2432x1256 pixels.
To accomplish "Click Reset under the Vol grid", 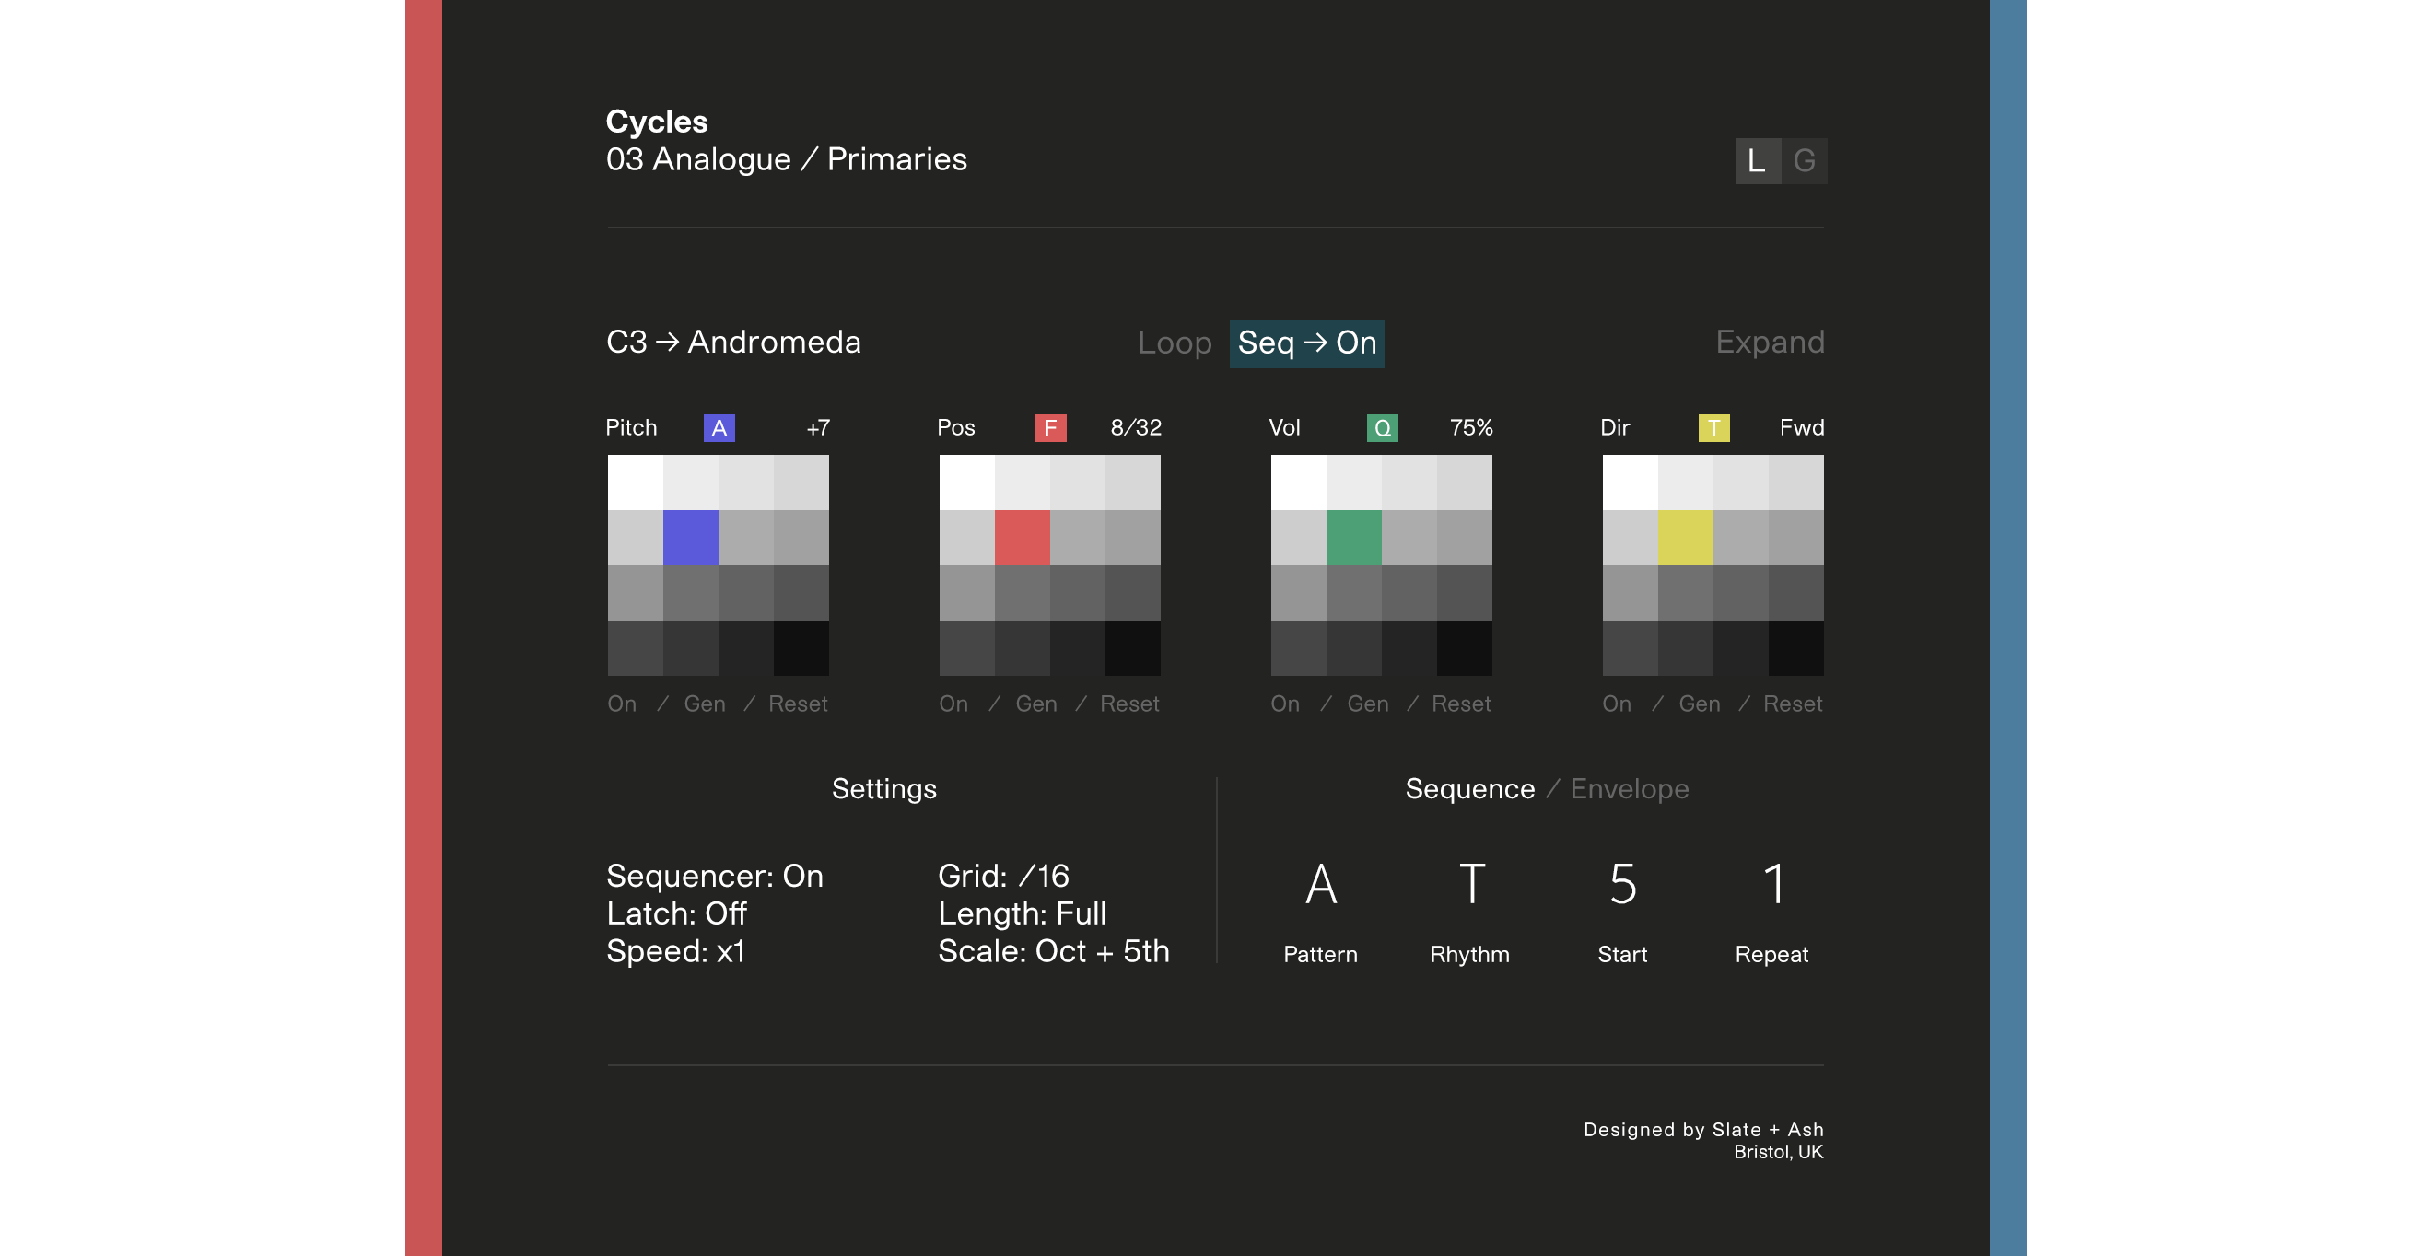I will coord(1460,704).
